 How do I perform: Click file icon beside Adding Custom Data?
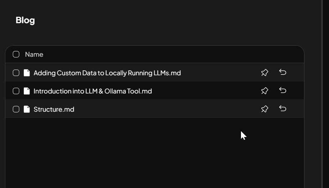pos(27,73)
